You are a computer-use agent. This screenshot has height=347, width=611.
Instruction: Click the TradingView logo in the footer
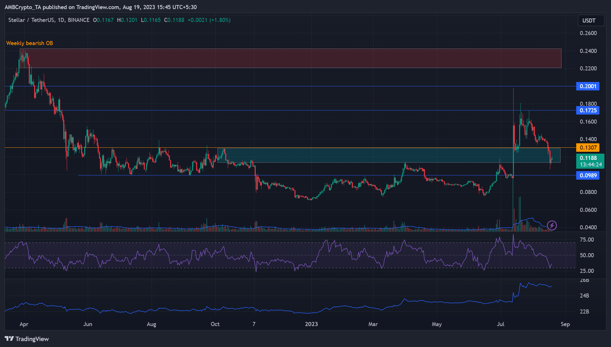(27, 339)
